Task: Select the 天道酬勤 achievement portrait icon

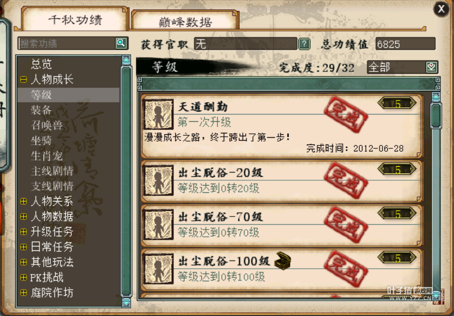Action: [158, 114]
